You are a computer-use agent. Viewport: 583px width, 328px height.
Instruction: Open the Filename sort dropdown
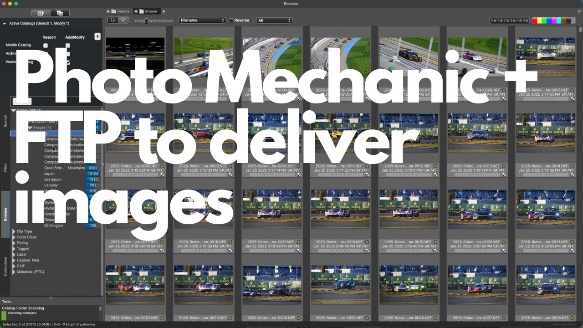click(x=202, y=20)
